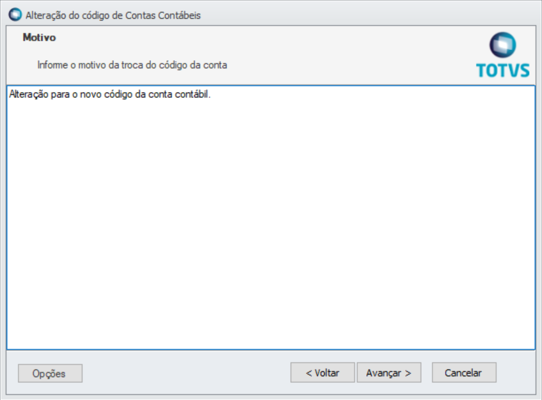Advance with the Avançar button
542x400 pixels.
point(389,373)
